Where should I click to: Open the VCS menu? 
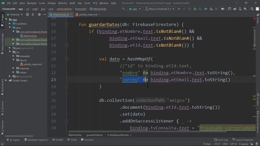coord(95,3)
